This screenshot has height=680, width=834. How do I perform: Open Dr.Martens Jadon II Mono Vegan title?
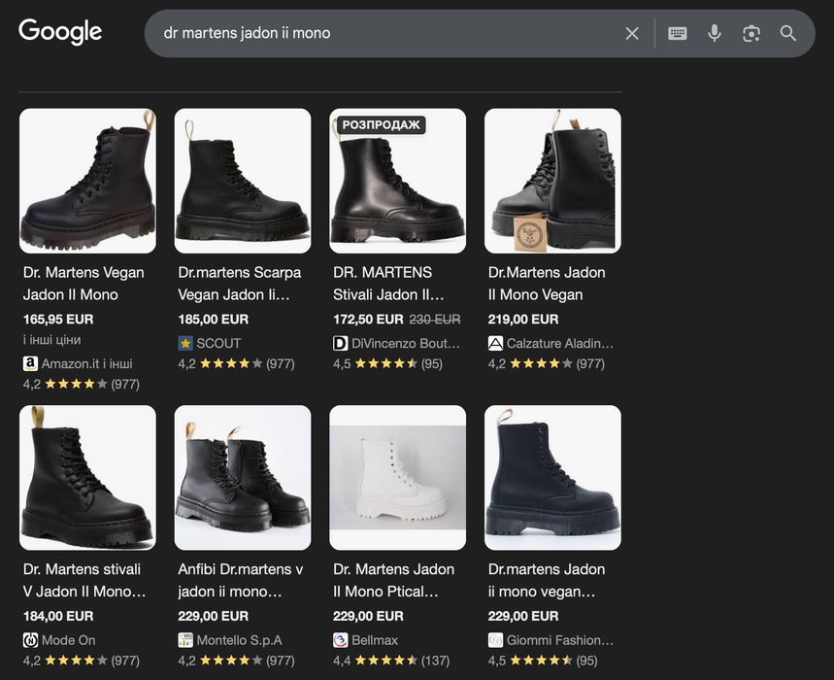(547, 284)
